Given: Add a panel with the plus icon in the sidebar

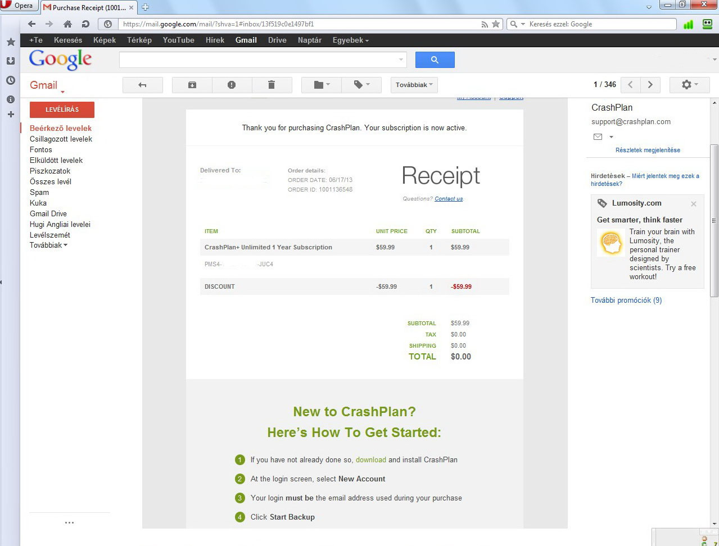Looking at the screenshot, I should 10,115.
